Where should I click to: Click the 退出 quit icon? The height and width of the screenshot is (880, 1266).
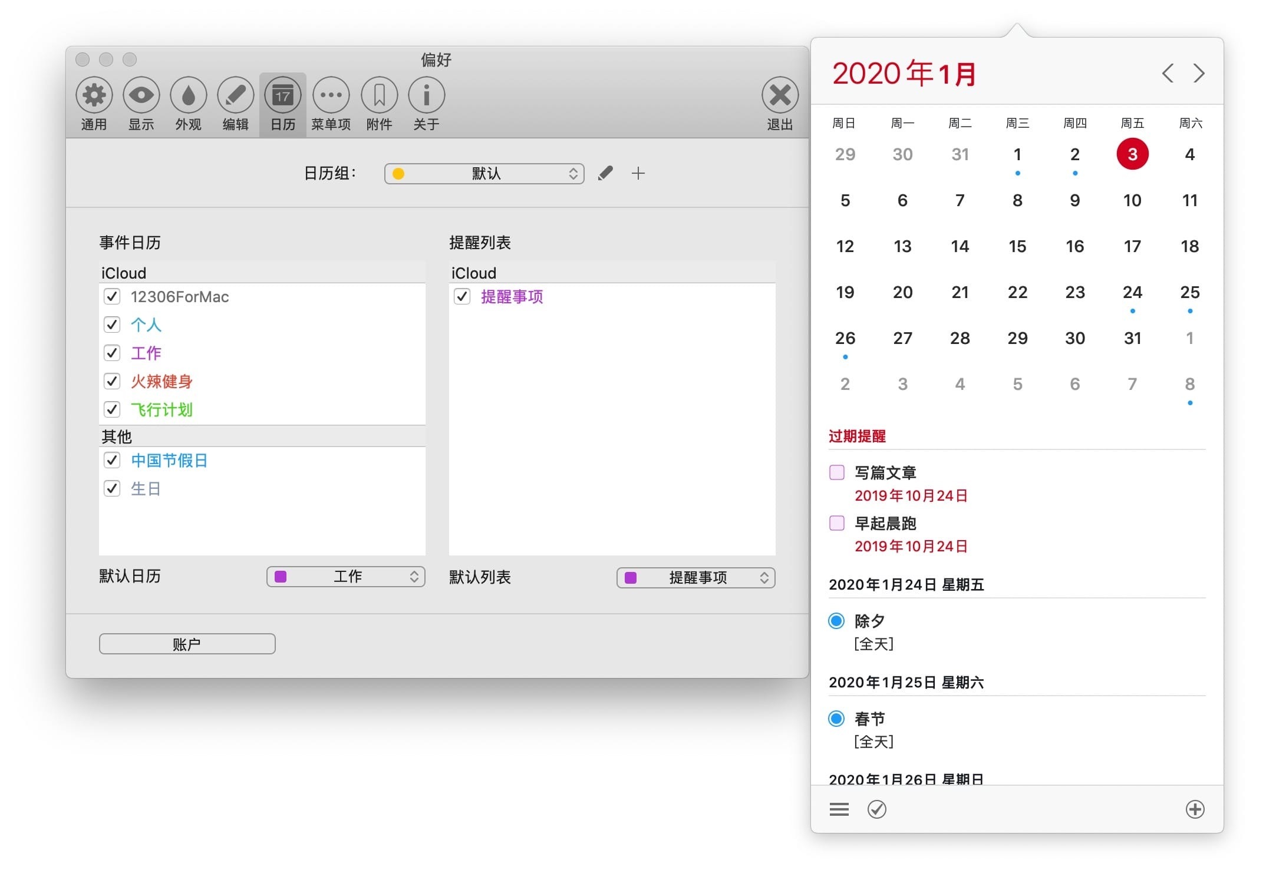pyautogui.click(x=780, y=95)
